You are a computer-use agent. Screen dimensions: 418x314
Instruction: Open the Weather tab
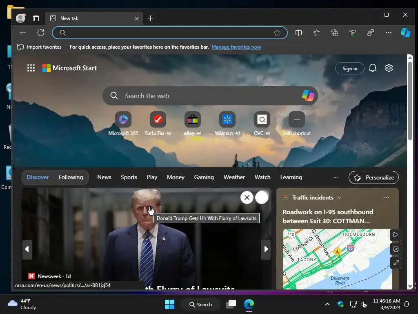point(234,177)
